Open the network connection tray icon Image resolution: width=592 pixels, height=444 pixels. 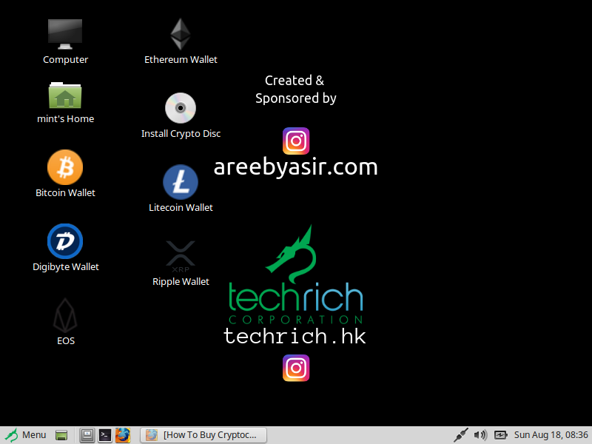click(x=460, y=435)
